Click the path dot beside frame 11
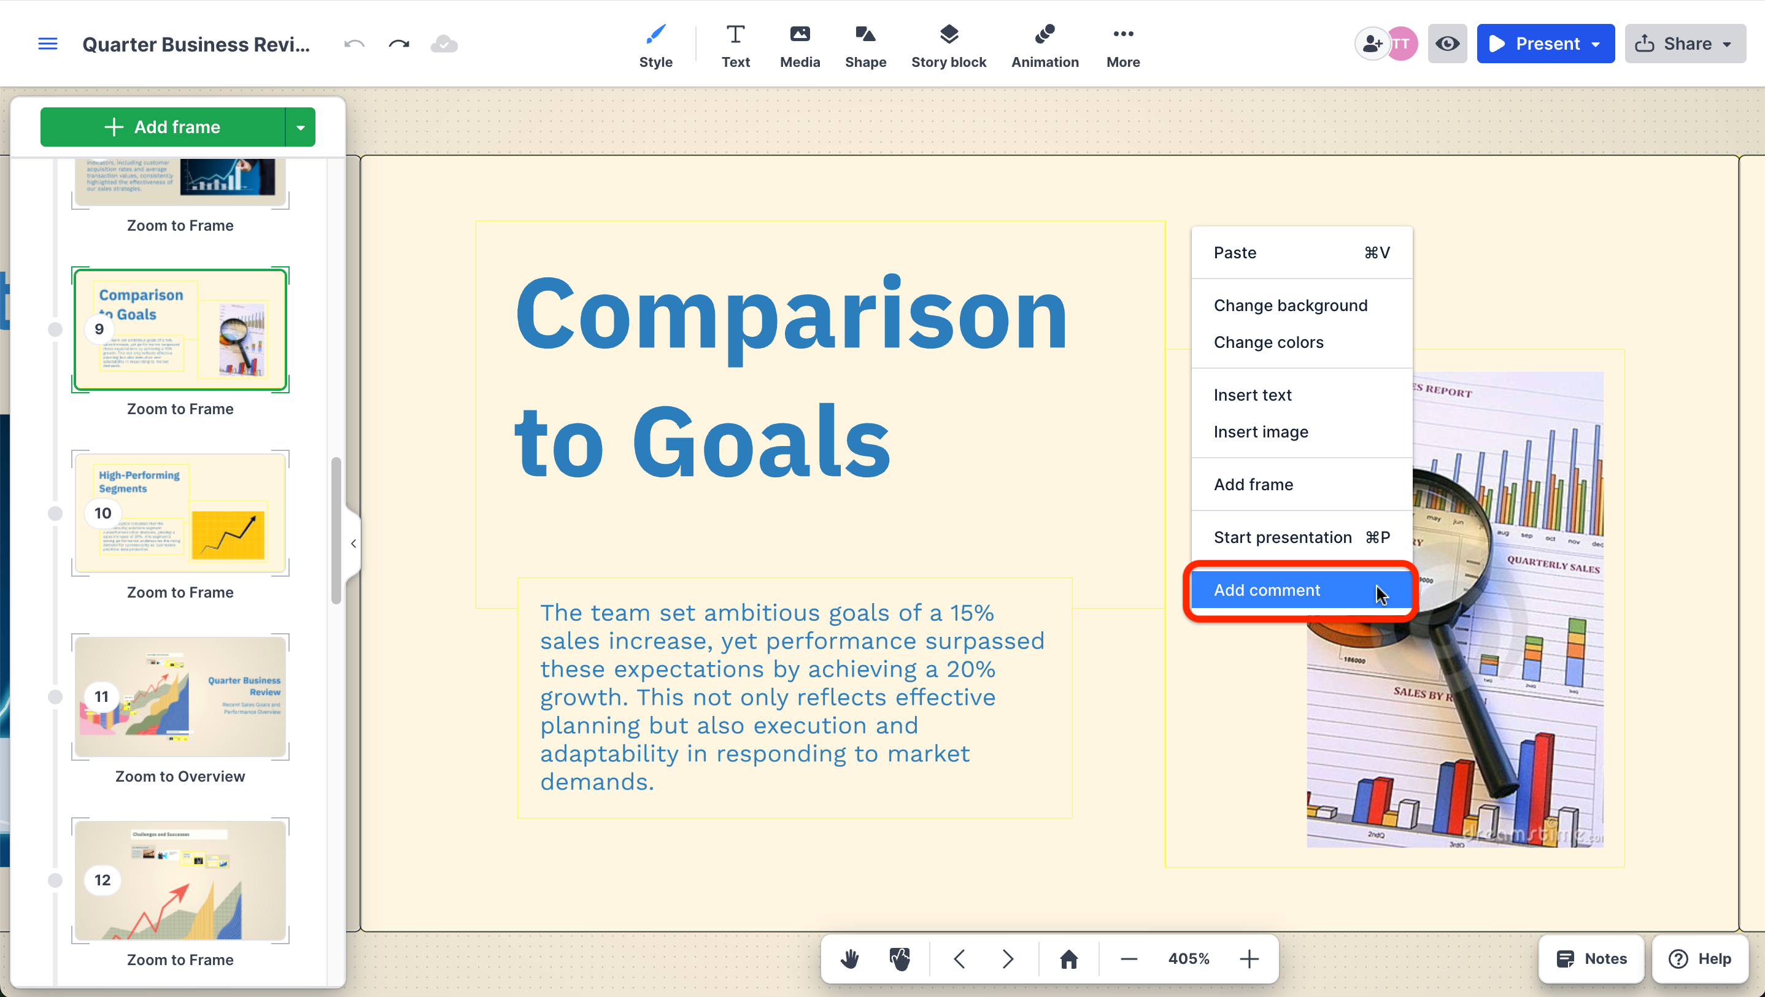The height and width of the screenshot is (997, 1765). click(x=55, y=697)
